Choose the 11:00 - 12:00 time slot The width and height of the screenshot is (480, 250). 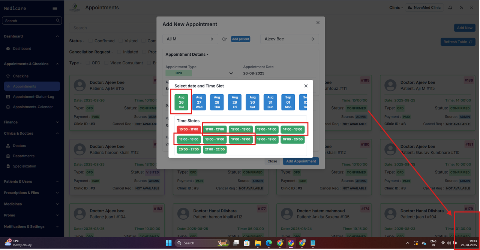215,129
